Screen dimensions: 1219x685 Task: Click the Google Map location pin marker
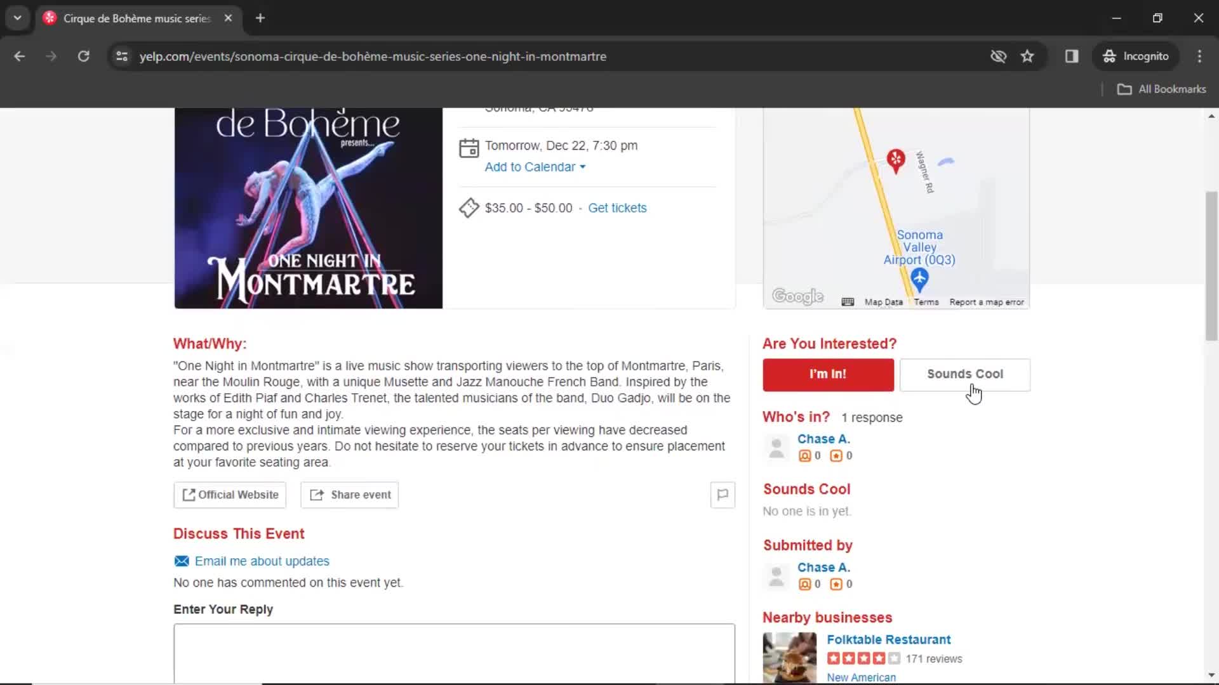[893, 160]
